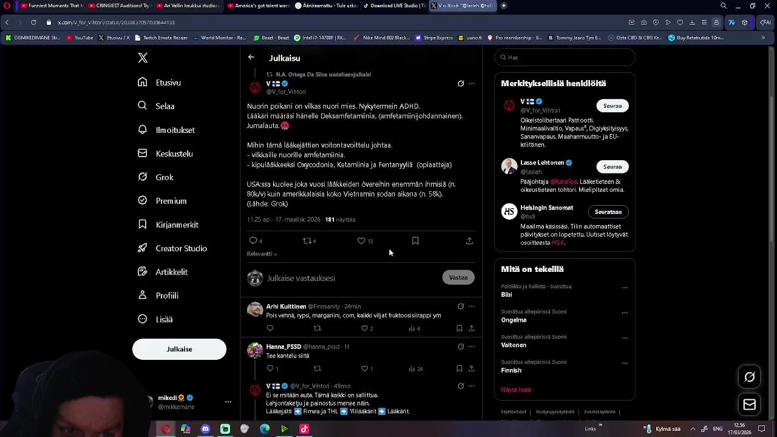Open the Stripe Express bookmark

pyautogui.click(x=434, y=38)
